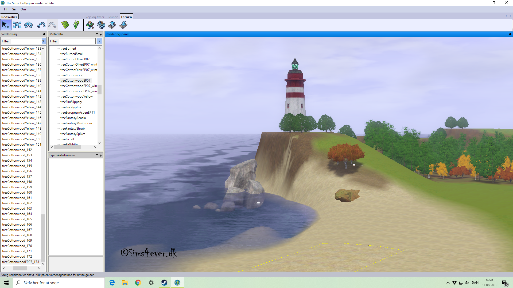Select treeFantasySpikes metadata entry
Screen dimensions: 513x288
tap(73, 134)
